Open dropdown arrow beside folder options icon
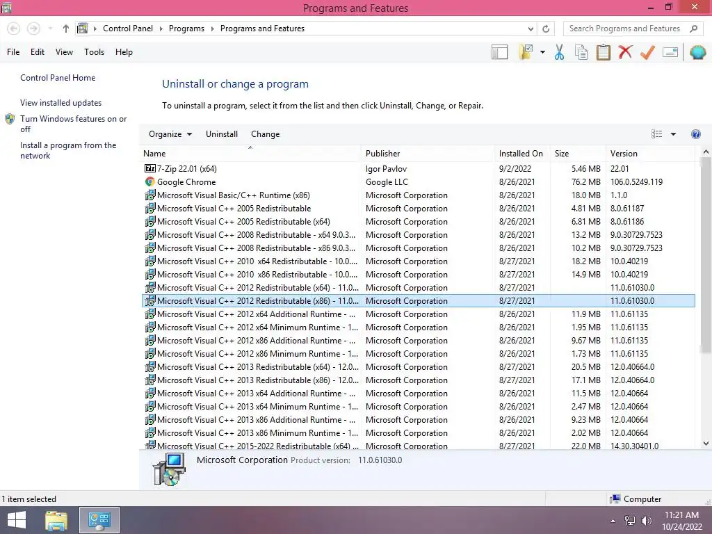This screenshot has height=534, width=712. (x=542, y=52)
